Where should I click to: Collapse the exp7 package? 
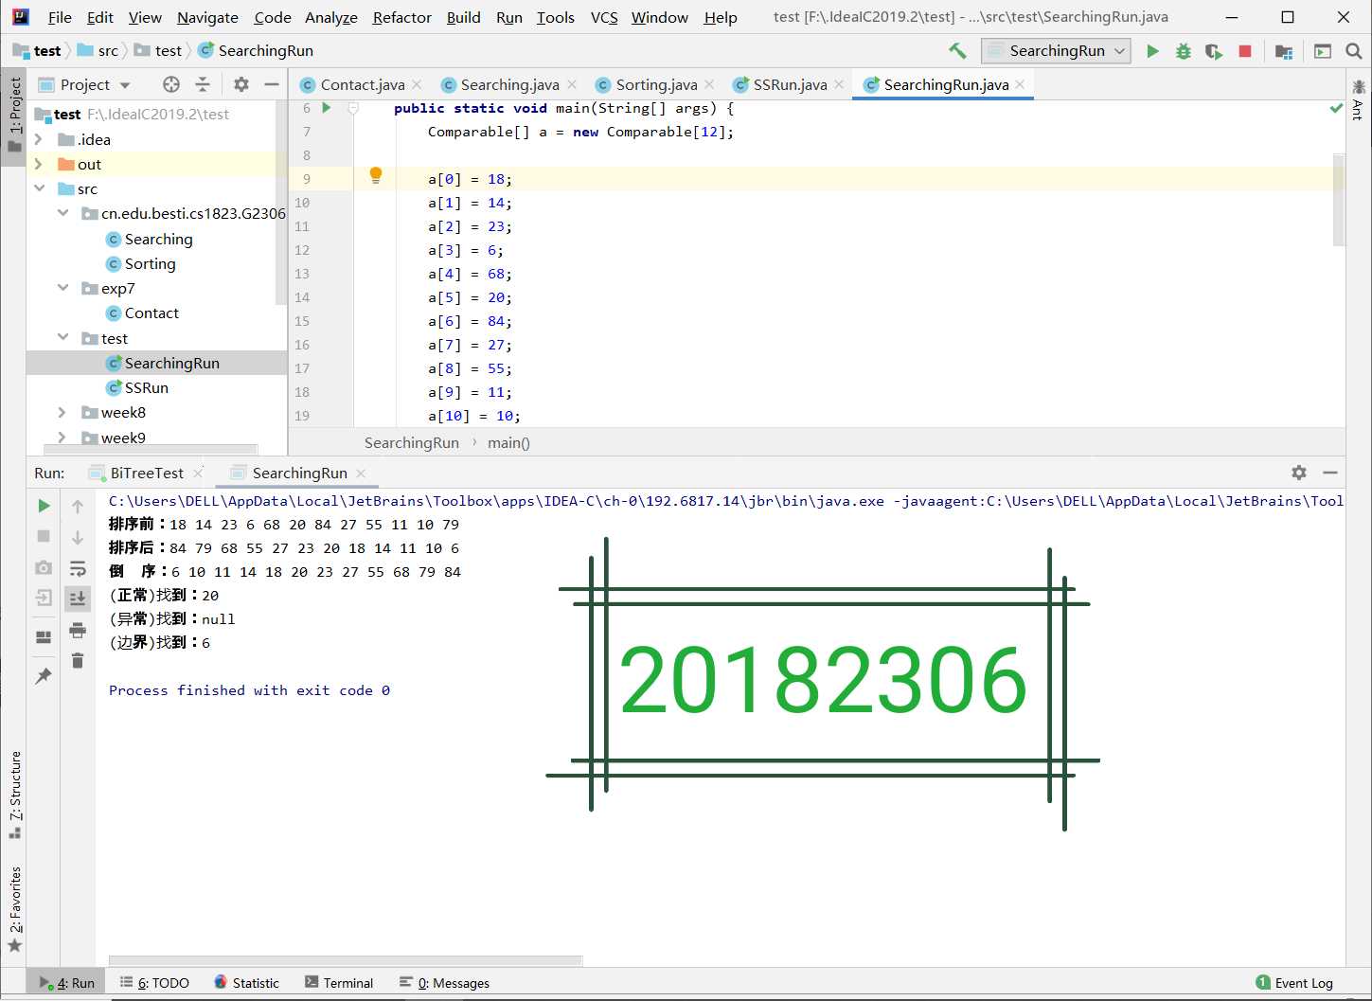coord(63,288)
